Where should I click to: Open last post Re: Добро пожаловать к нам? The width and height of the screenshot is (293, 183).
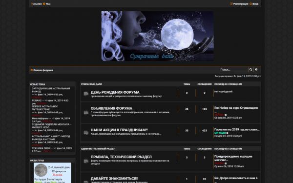[x=236, y=178]
